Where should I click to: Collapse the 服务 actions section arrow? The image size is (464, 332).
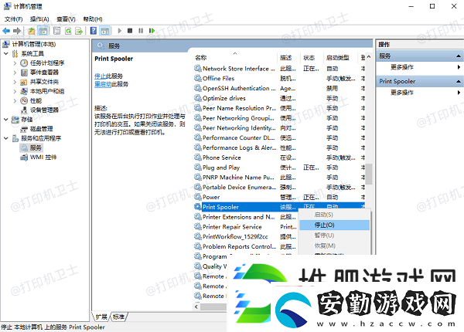(459, 56)
